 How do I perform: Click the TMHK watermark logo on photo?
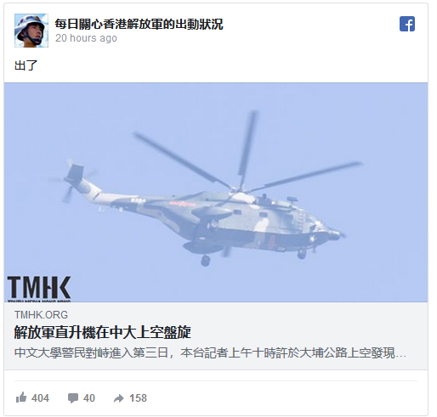tap(39, 289)
